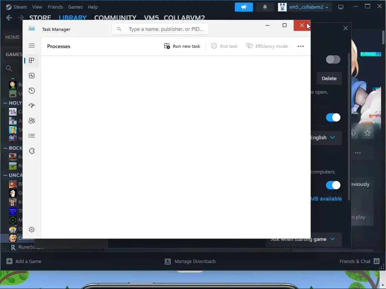The width and height of the screenshot is (386, 289).
Task: Click favorite star icon on Steam game page
Action: [x=367, y=133]
